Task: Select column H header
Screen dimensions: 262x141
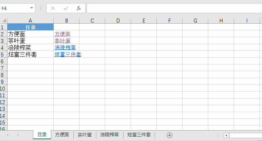Action: pyautogui.click(x=221, y=20)
